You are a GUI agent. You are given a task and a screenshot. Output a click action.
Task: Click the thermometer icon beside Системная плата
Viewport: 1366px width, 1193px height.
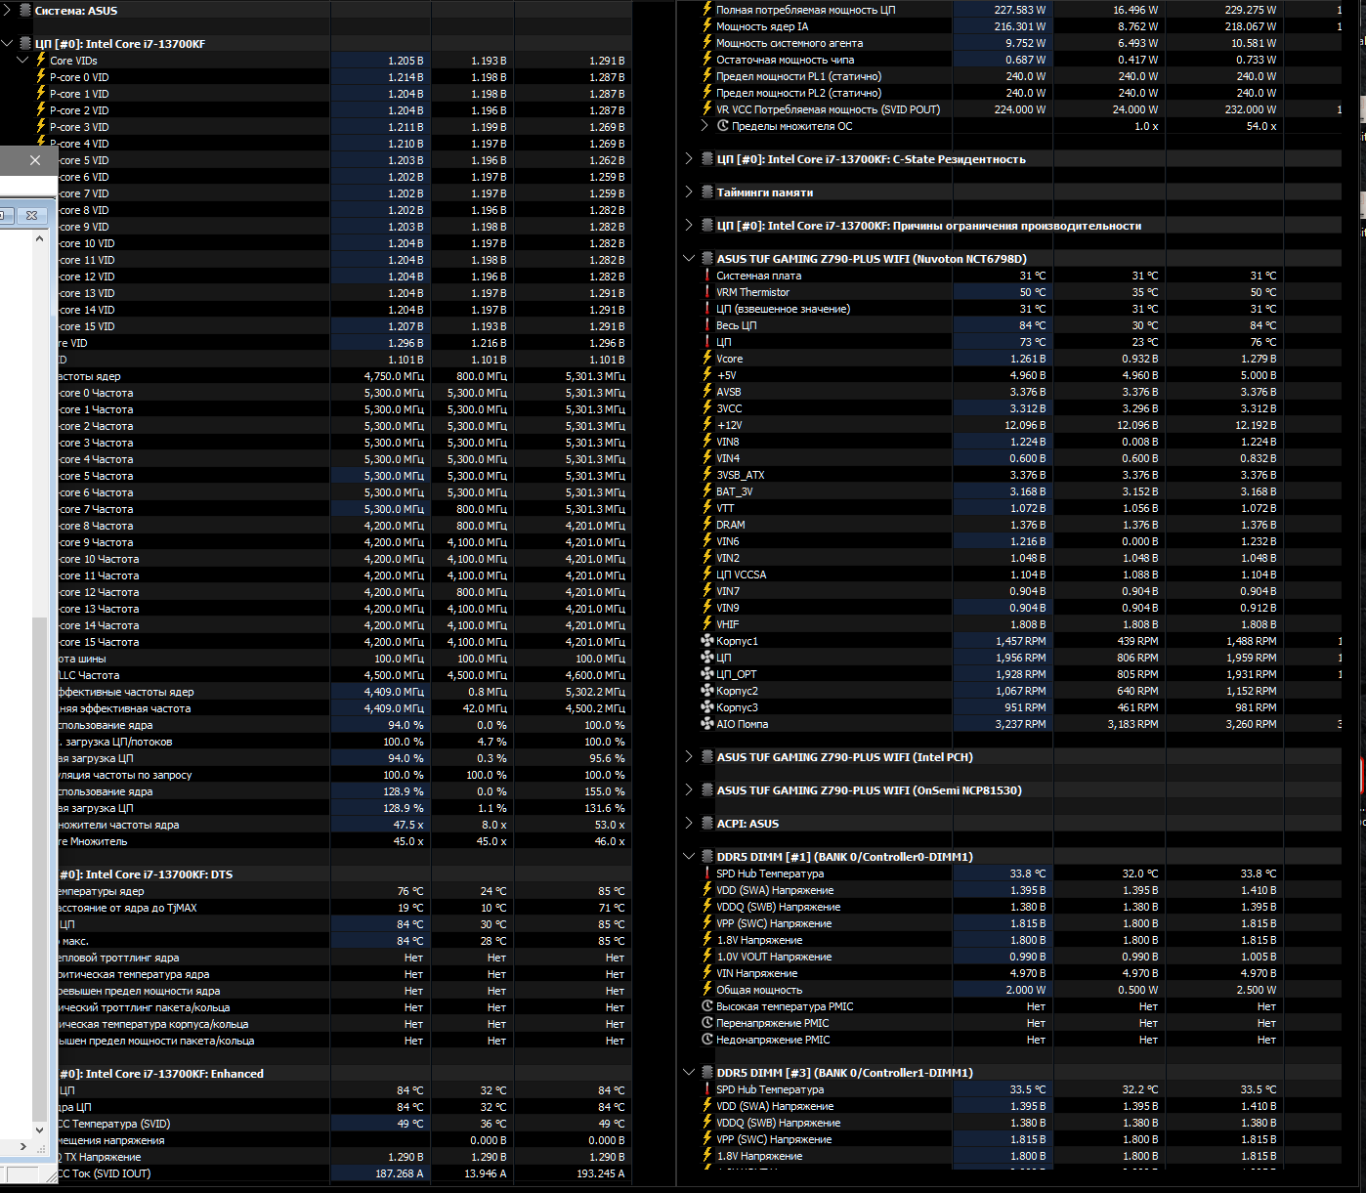coord(707,276)
